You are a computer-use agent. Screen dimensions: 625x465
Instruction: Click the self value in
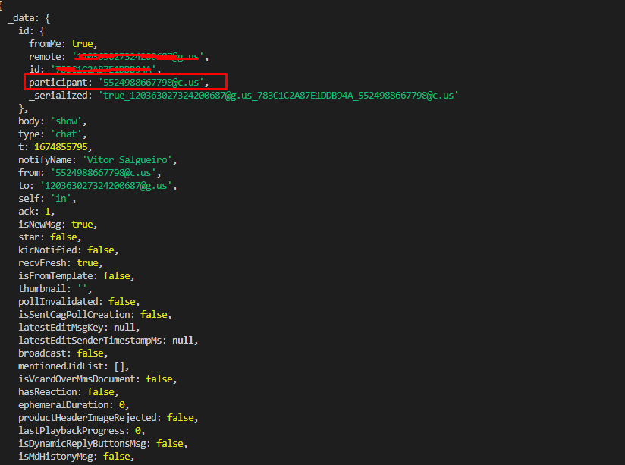61,198
